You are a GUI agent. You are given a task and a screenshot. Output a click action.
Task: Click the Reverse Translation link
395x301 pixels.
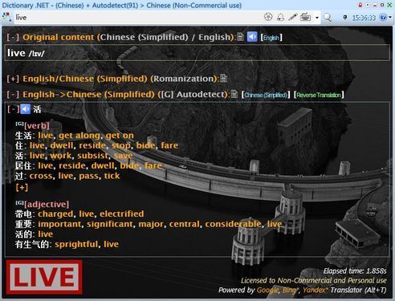click(x=319, y=95)
